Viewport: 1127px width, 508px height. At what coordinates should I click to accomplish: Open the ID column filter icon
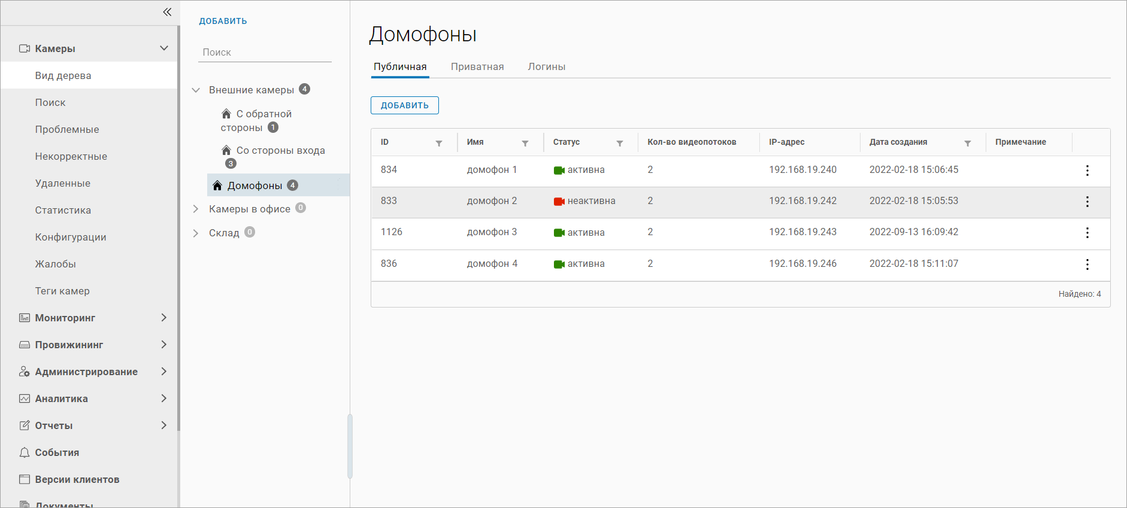(439, 143)
